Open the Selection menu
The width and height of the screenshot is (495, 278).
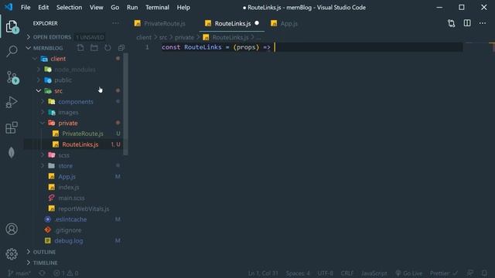pyautogui.click(x=69, y=7)
